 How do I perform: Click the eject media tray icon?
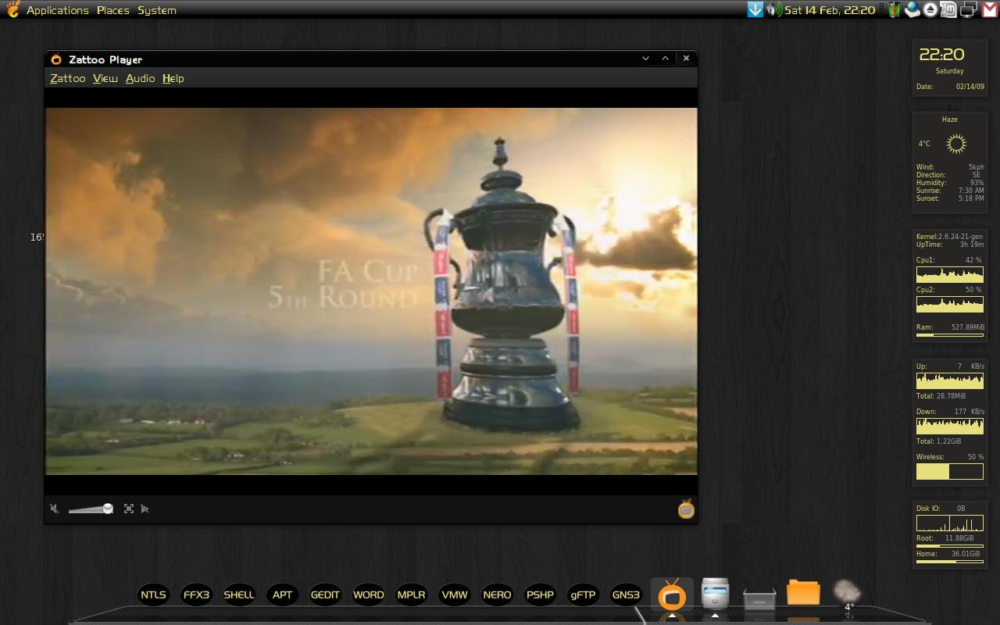[930, 9]
